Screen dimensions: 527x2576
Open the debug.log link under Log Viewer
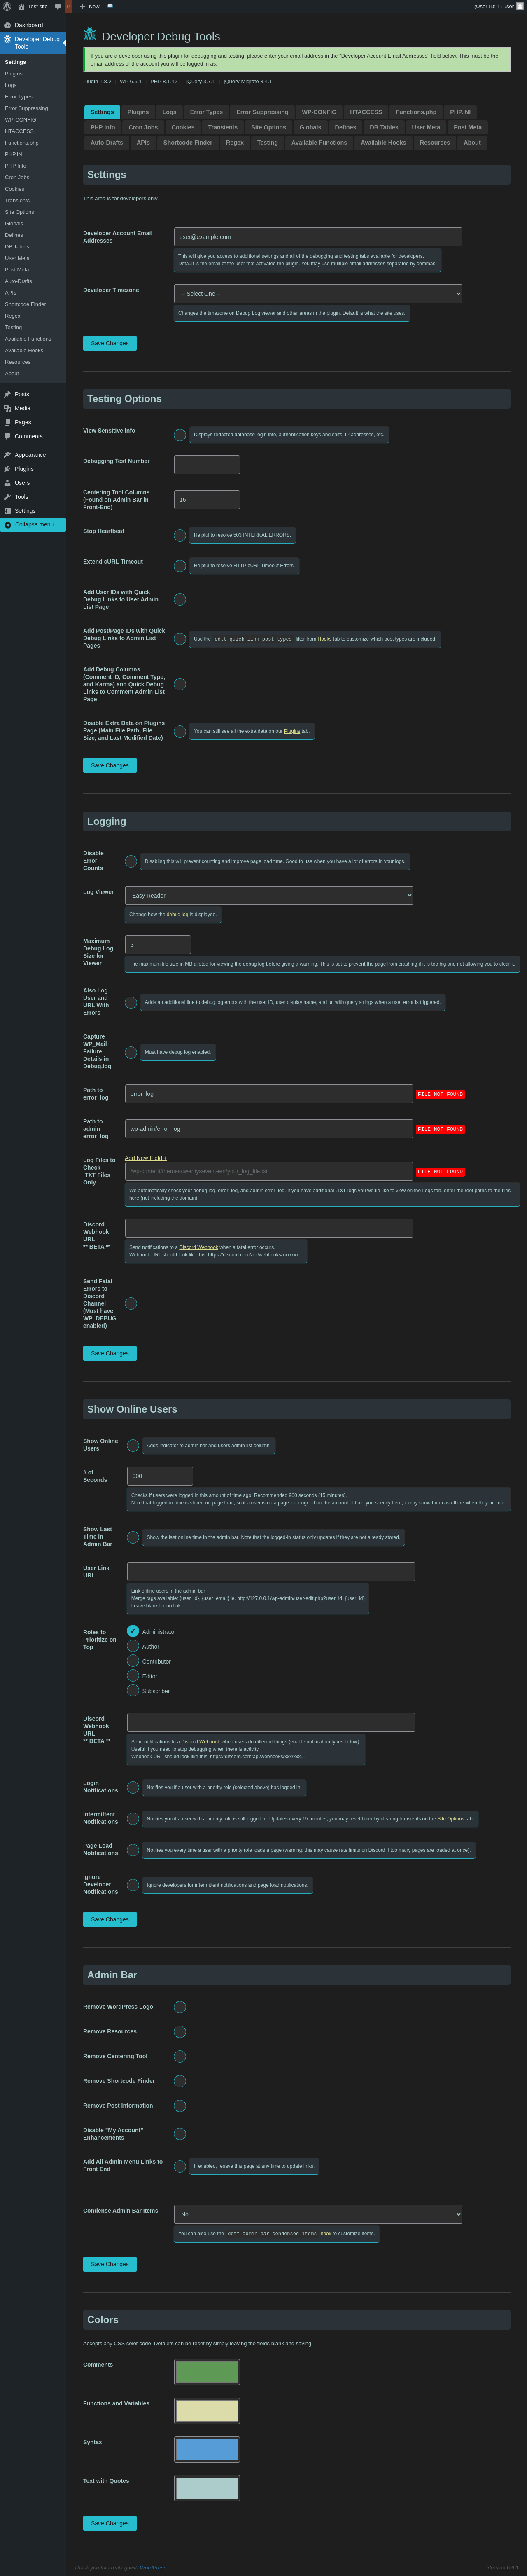(x=177, y=914)
